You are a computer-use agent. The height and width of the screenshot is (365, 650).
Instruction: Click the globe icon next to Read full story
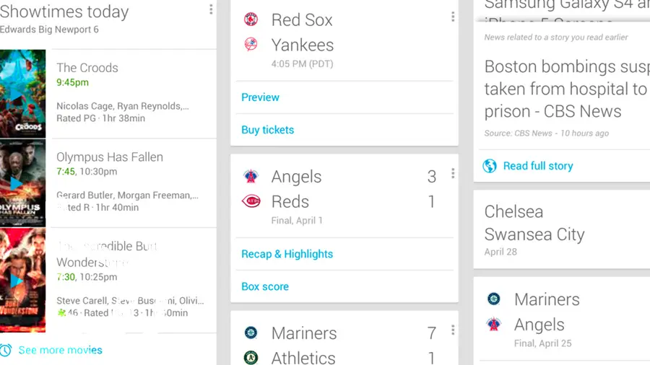tap(490, 166)
